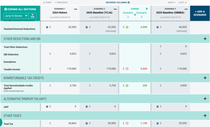This screenshot has height=127, width=210.
Task: Click green plus icon next to 4,500 change
Action: pos(127,27)
